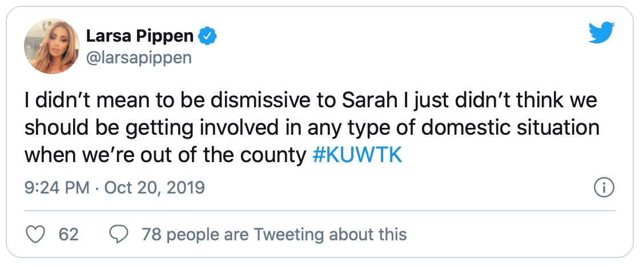The width and height of the screenshot is (643, 266).
Task: Click the Oct 20, 2019 date
Action: [x=154, y=187]
